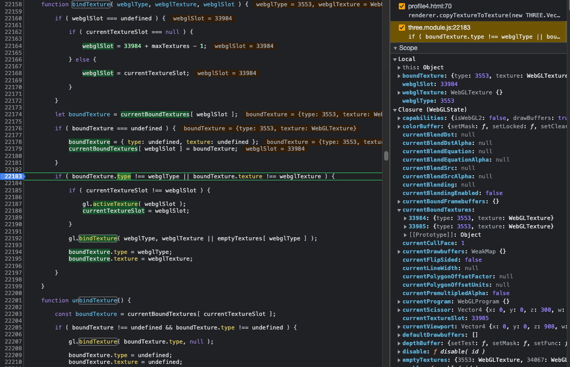
Task: Expand the 'this: Object' variable
Action: [x=400, y=67]
